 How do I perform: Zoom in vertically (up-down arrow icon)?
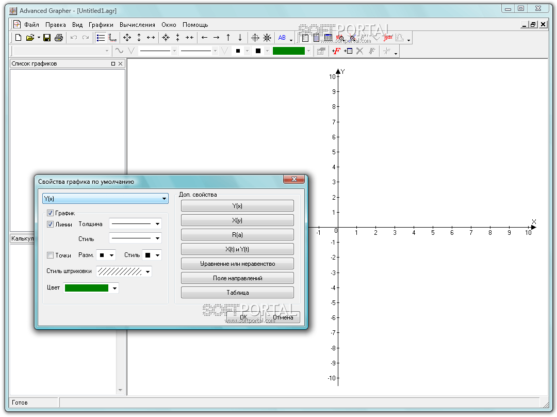pos(139,37)
